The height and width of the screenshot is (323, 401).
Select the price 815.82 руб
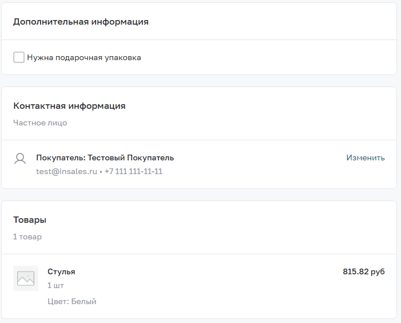(x=364, y=271)
